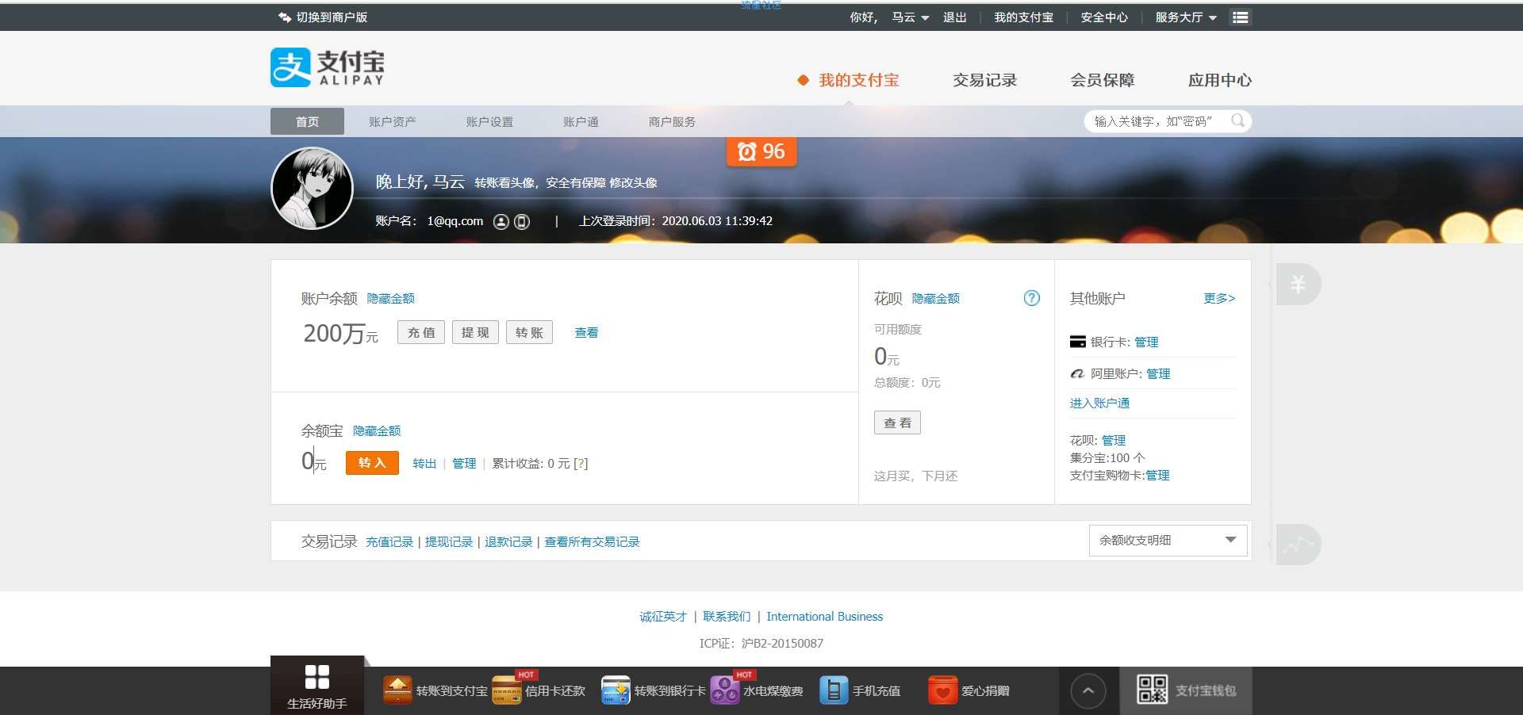Click 诚征英才 footer link
Image resolution: width=1523 pixels, height=715 pixels.
(x=663, y=617)
